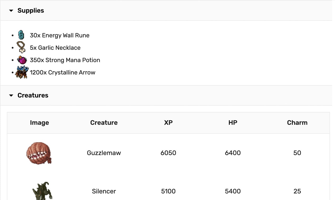Click the Charm column header
This screenshot has width=335, height=200.
point(297,123)
